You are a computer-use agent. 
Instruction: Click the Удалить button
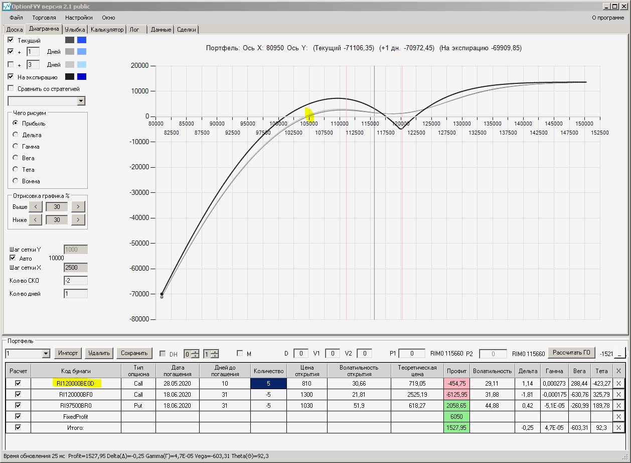99,353
